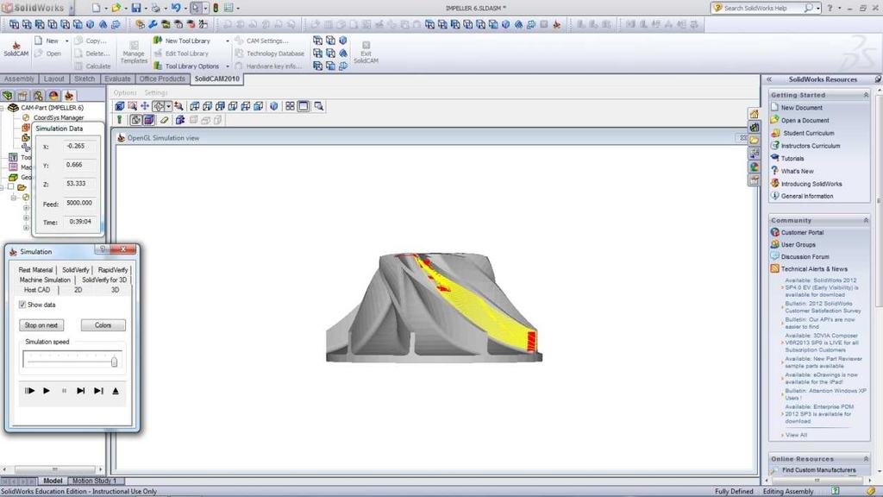Click the traffic light Rebuild icon

coord(215,8)
